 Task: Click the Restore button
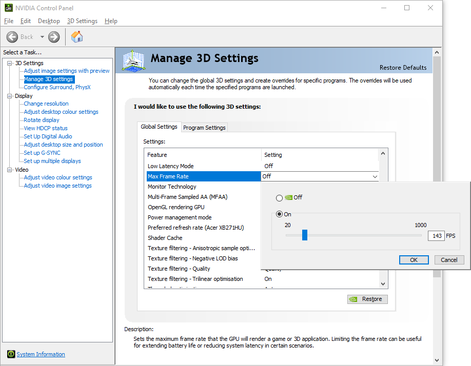(x=367, y=299)
